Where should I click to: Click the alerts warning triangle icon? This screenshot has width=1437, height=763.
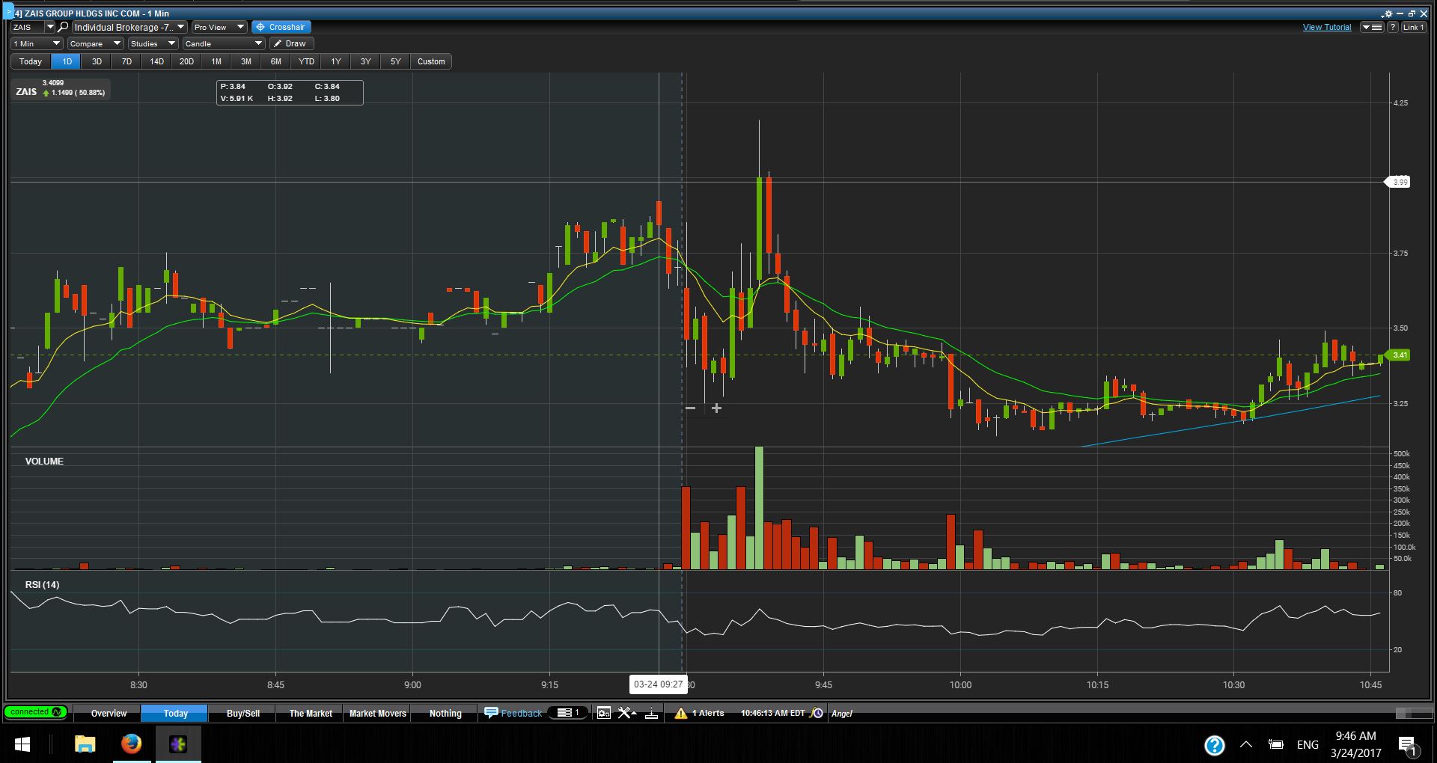tap(680, 713)
